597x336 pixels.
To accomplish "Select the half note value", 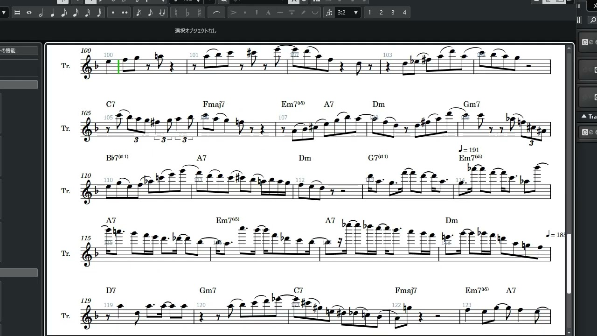I will (x=41, y=13).
